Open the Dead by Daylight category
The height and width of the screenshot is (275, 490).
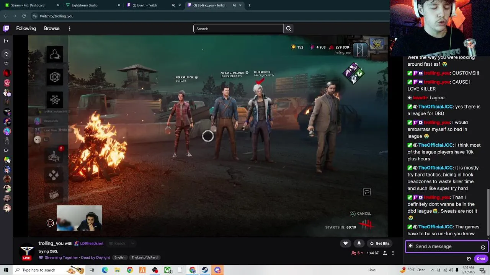pos(95,257)
